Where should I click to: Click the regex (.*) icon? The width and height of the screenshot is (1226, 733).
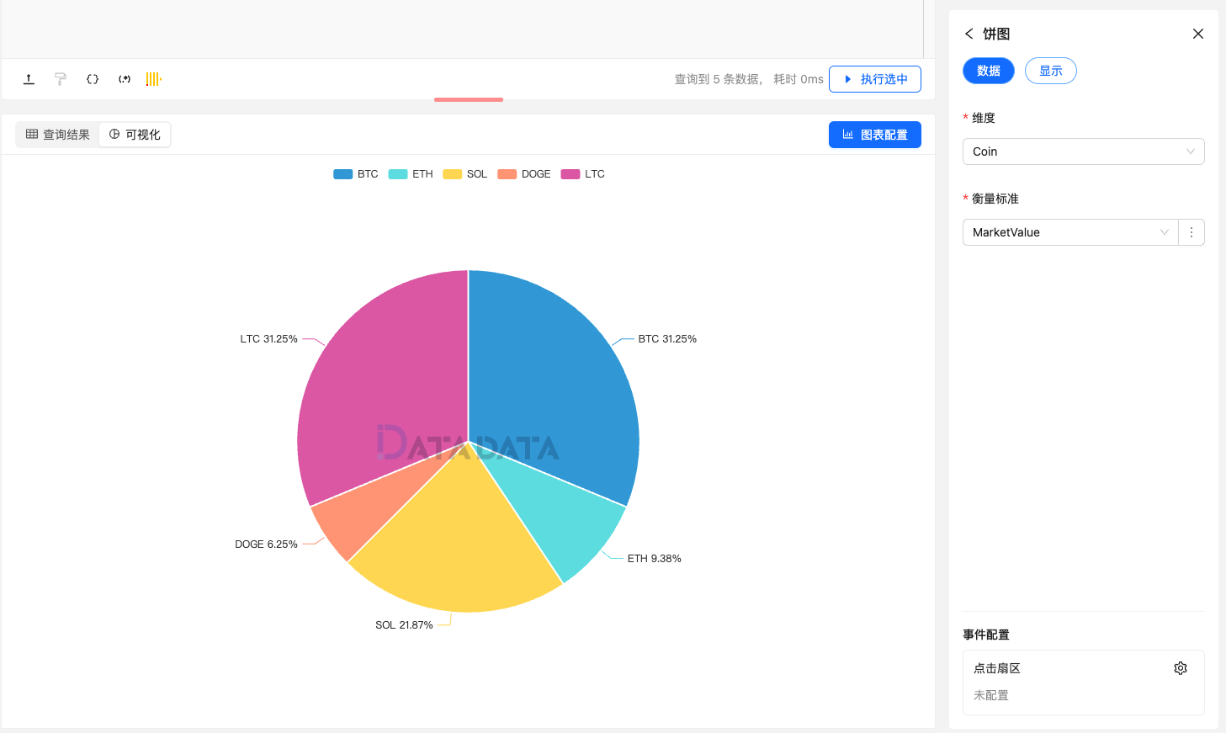tap(125, 79)
